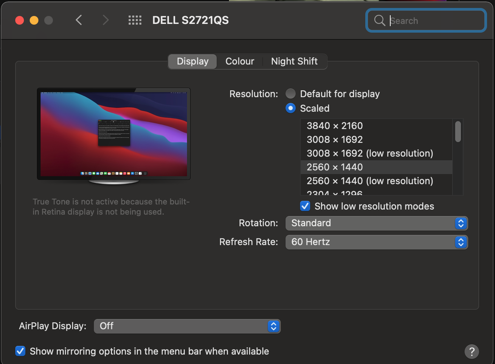Choose 3008 × 1692 resolution

point(377,140)
